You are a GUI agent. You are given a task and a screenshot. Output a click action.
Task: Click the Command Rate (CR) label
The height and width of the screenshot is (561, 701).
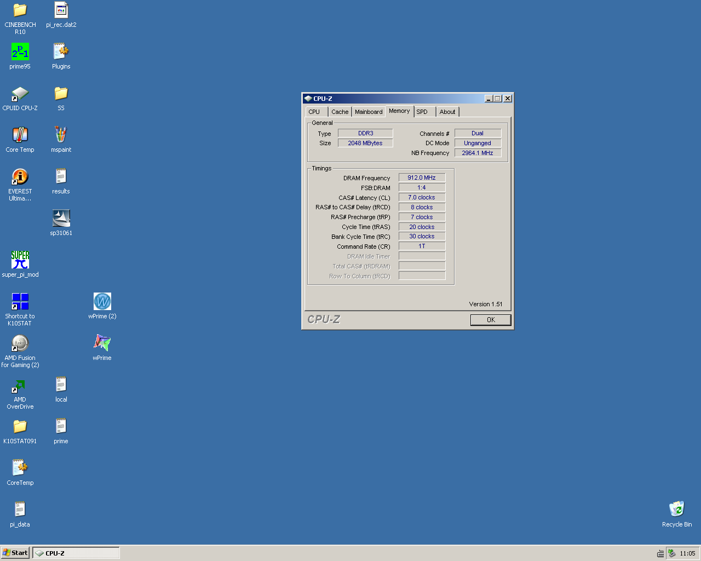click(364, 247)
